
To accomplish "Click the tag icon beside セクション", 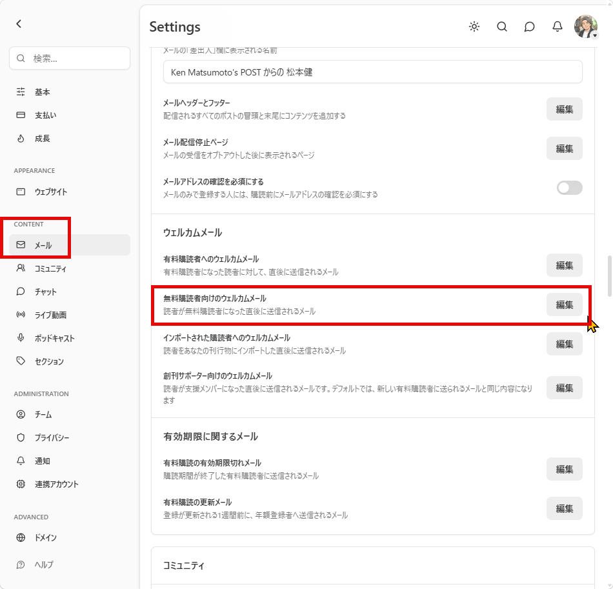I will click(21, 361).
